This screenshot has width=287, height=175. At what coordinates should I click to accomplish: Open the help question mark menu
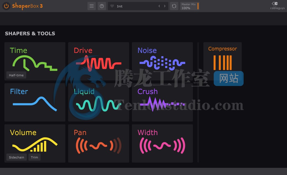(x=102, y=6)
